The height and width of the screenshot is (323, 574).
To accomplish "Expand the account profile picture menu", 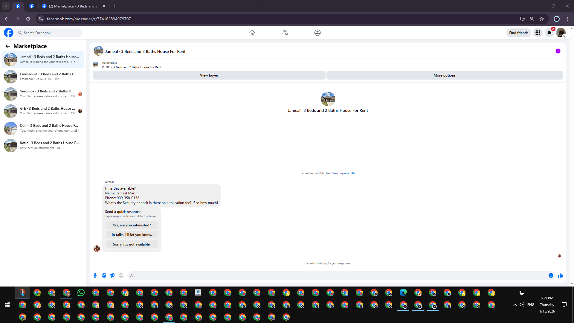I will [561, 33].
